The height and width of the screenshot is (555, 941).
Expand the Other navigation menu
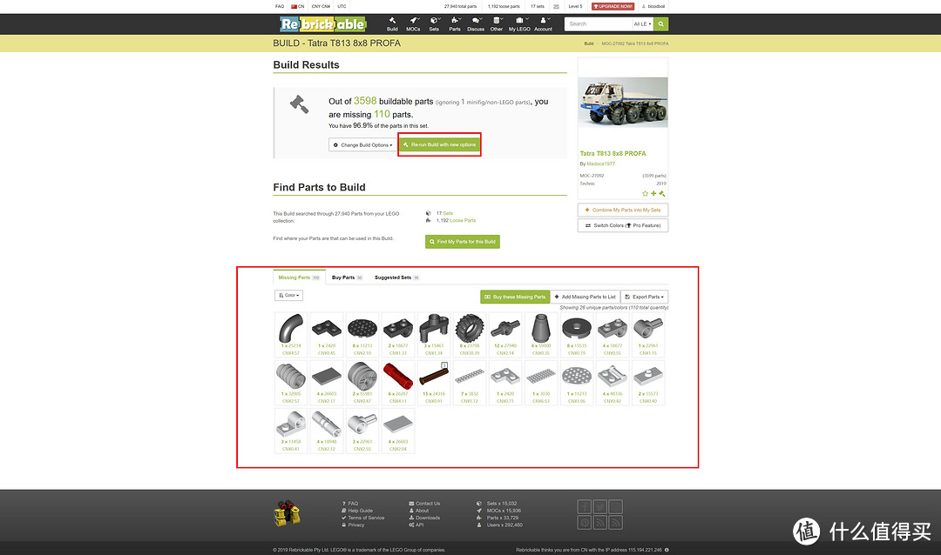(x=497, y=24)
